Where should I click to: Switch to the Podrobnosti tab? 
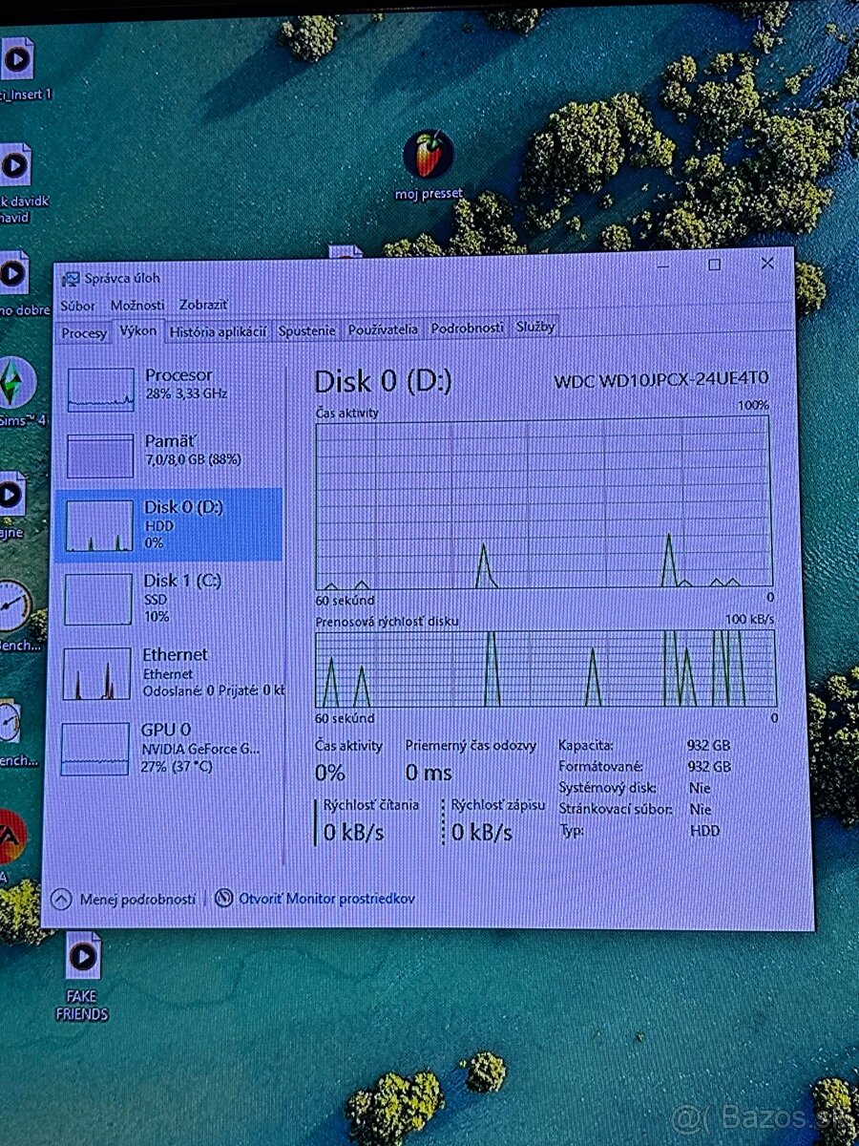pyautogui.click(x=467, y=328)
